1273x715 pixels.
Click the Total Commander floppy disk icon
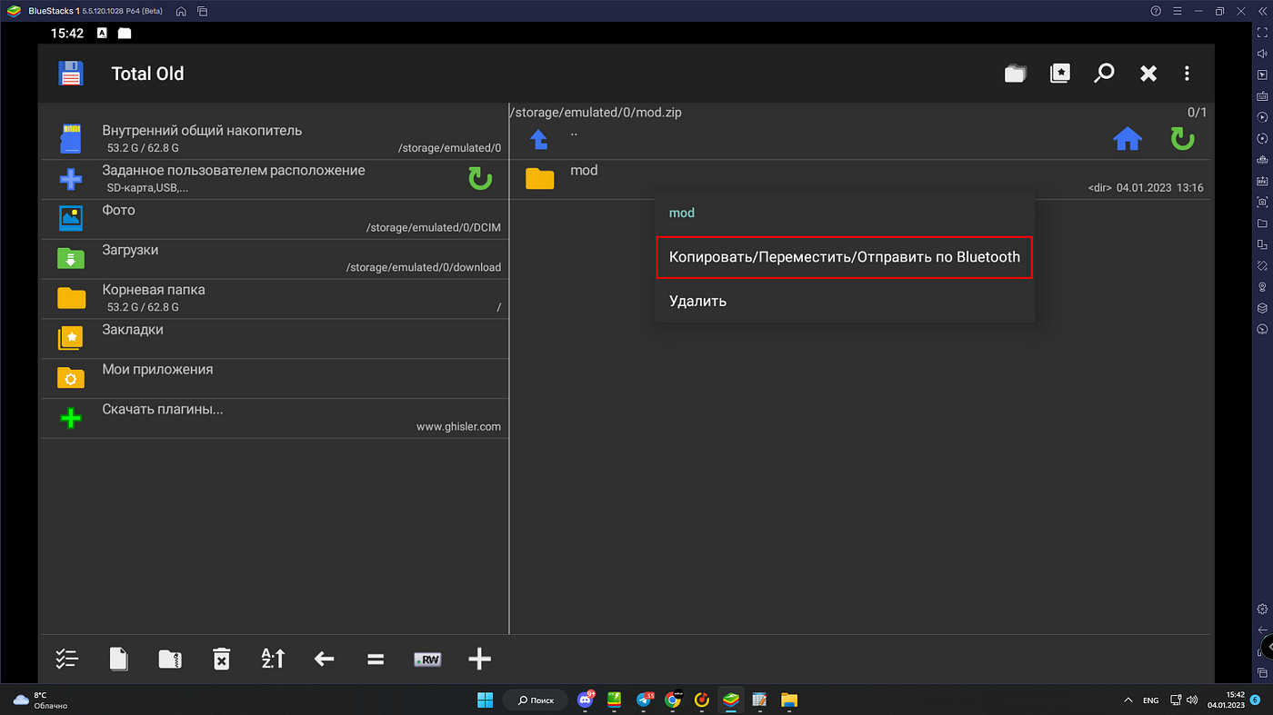pos(71,74)
